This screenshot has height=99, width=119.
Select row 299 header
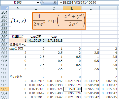pos(5,73)
